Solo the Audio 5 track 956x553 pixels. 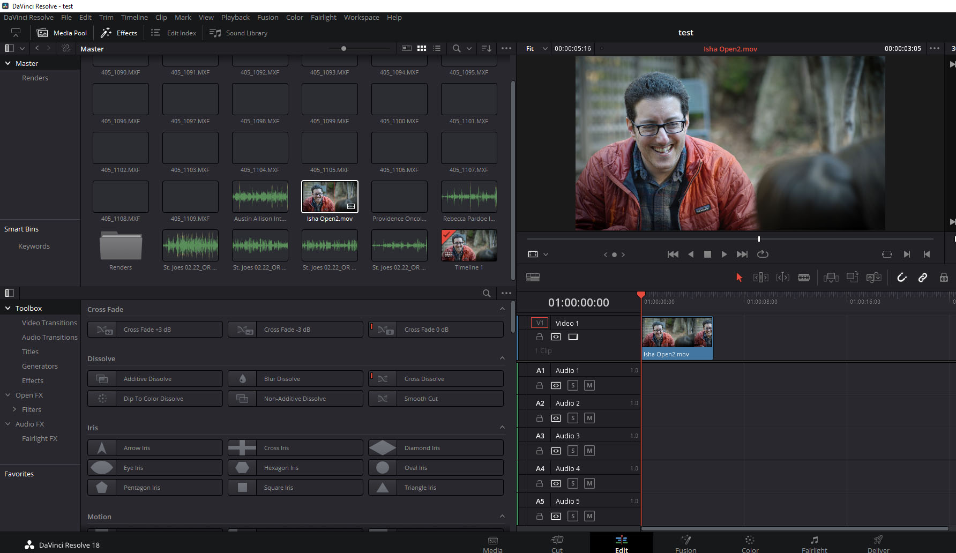[573, 516]
